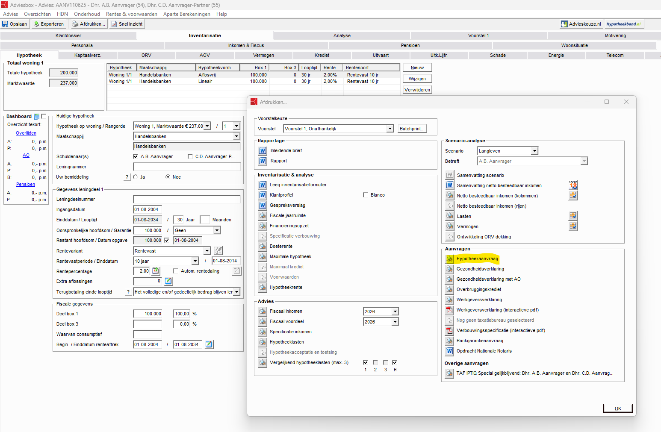Image resolution: width=661 pixels, height=432 pixels.
Task: Click the calculator icon beside Rentepercentage field
Action: click(x=156, y=271)
